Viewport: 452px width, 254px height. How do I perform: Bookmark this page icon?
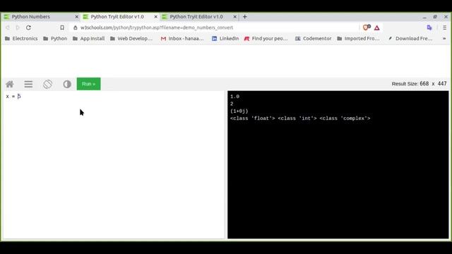[62, 28]
